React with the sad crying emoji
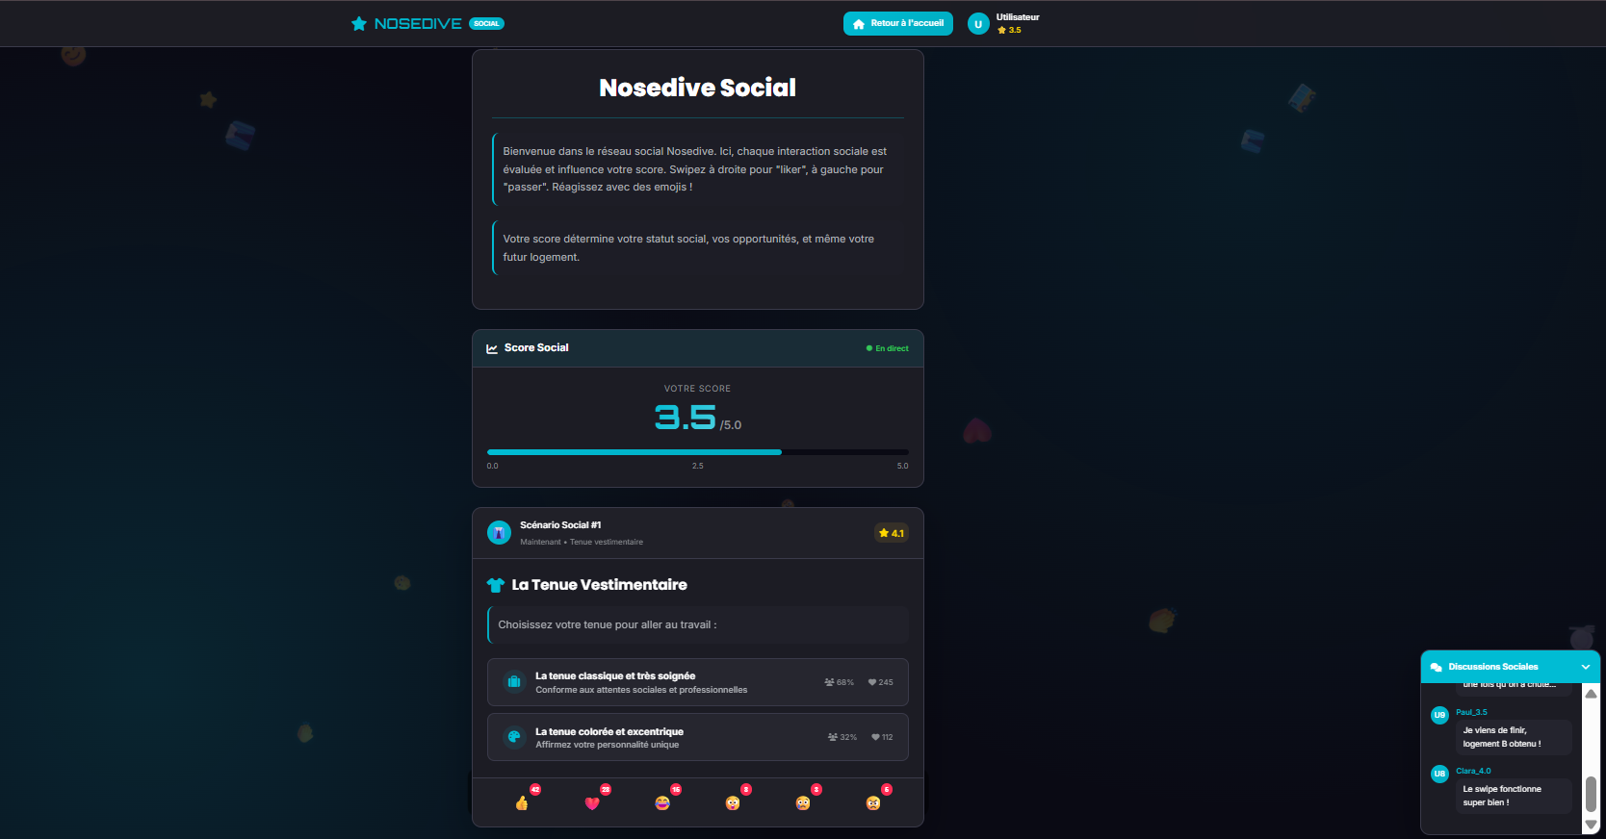This screenshot has height=839, width=1606. pyautogui.click(x=803, y=802)
